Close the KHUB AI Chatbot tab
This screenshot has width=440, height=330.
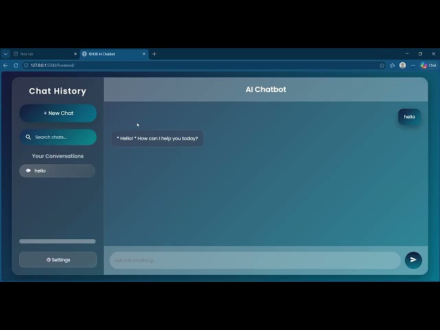tap(144, 54)
